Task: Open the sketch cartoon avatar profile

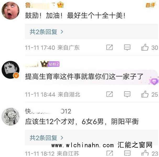Action: [x=10, y=117]
